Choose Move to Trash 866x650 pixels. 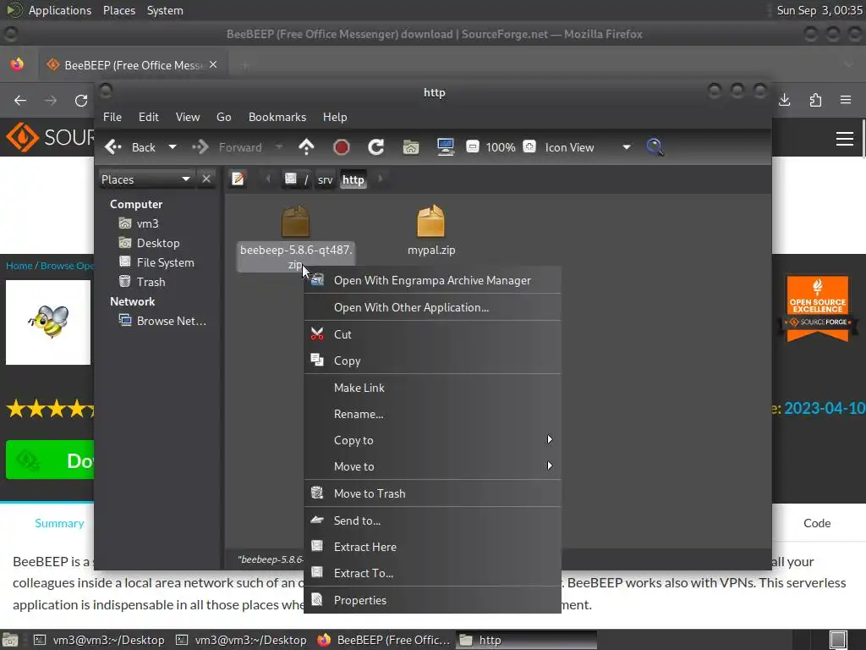pyautogui.click(x=432, y=493)
